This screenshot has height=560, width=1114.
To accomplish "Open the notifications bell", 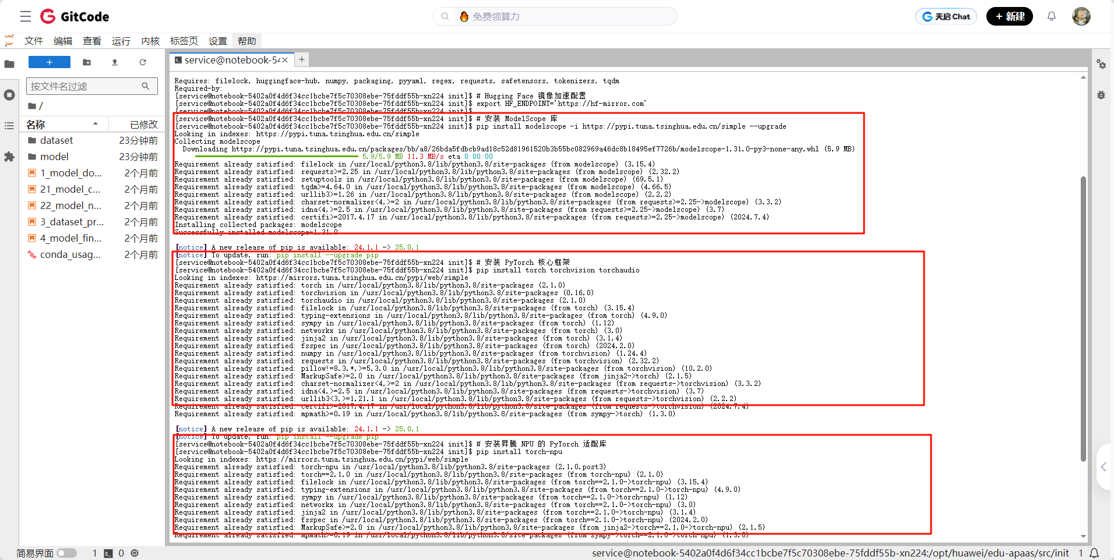I will click(x=1052, y=16).
